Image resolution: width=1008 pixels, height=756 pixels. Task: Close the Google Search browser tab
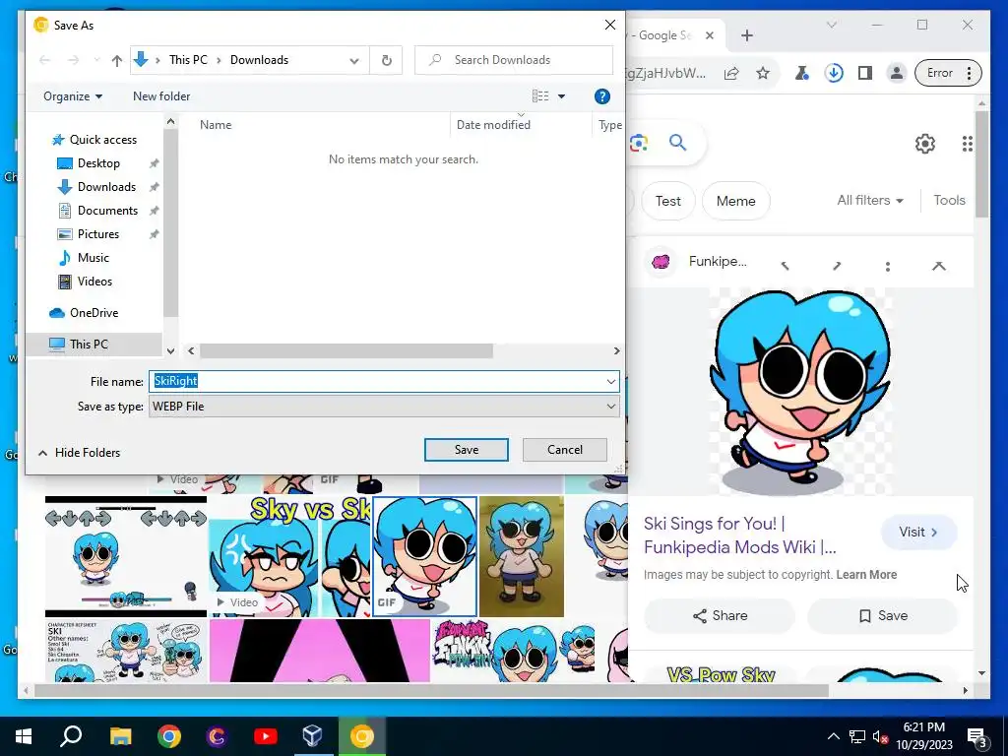(x=709, y=35)
